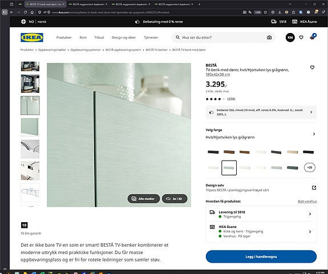The image size is (328, 274).
Task: Select the beige light wood color variant
Action: tap(292, 152)
